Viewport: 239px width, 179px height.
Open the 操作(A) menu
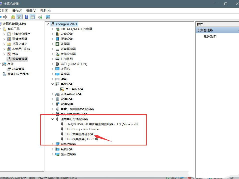[17, 11]
